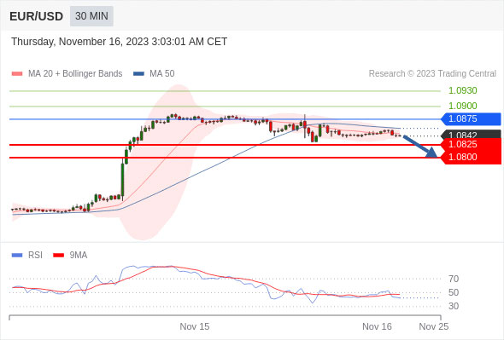Click the green 1.0900 resistance label
This screenshot has height=340, width=504.
tap(462, 106)
